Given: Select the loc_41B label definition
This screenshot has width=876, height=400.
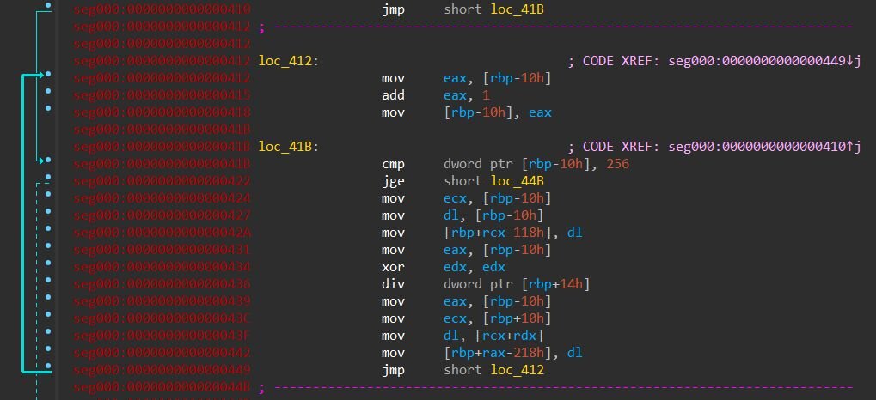Looking at the screenshot, I should (x=287, y=147).
